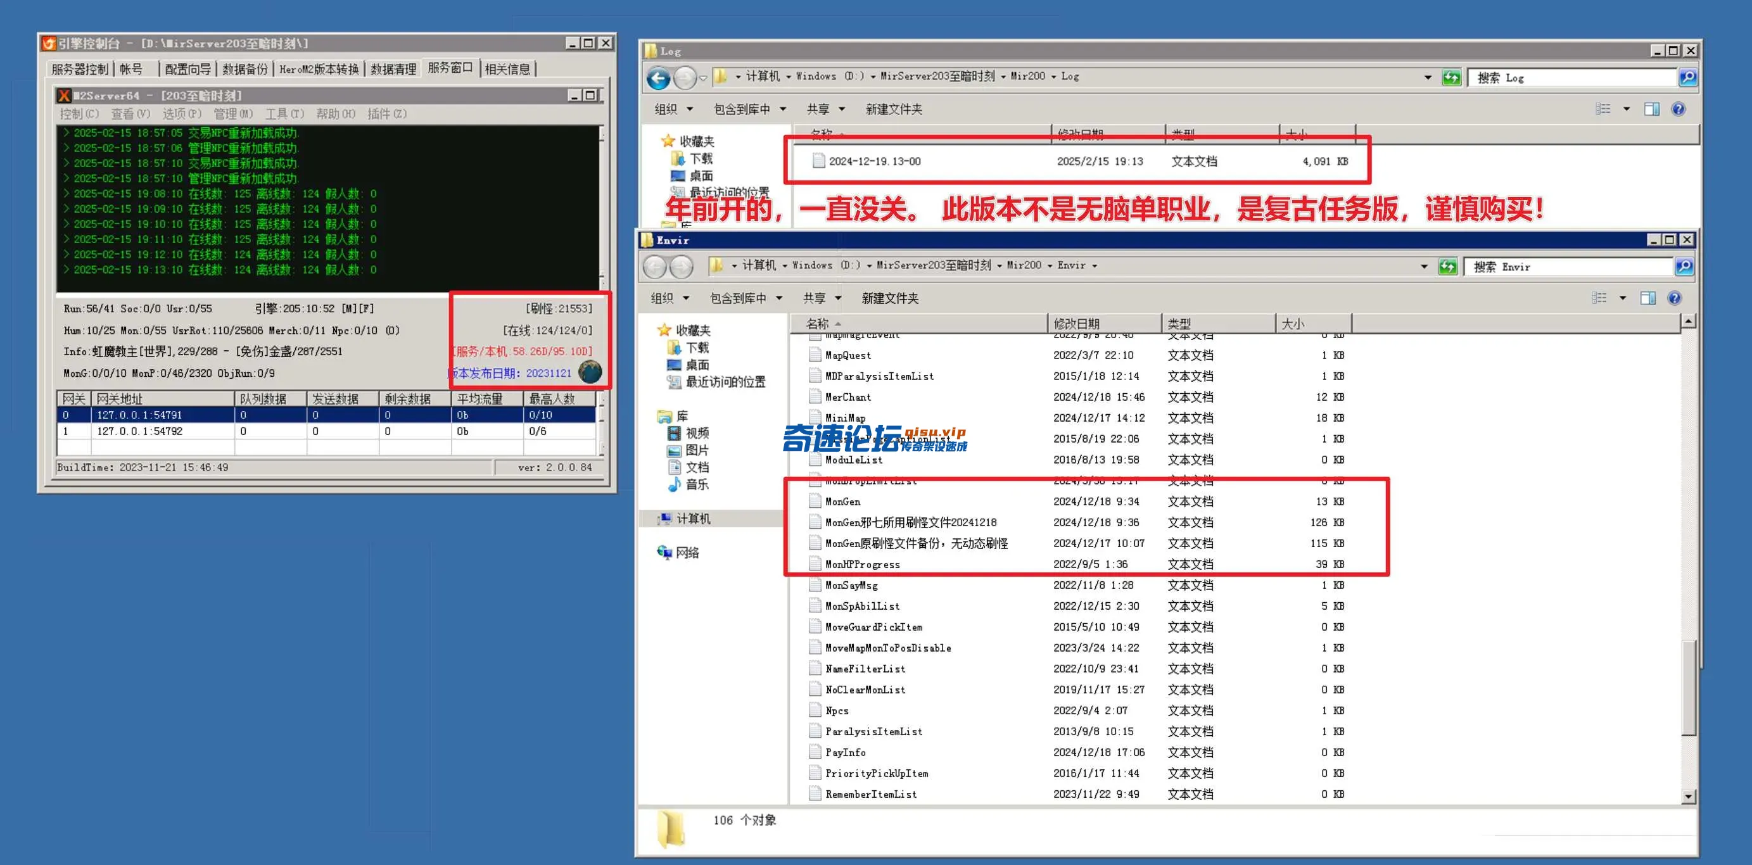The height and width of the screenshot is (865, 1752).
Task: Click the 搜索 Envir search field
Action: pos(1569,267)
